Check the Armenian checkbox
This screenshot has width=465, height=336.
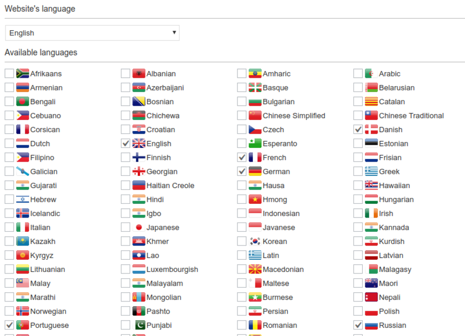(x=9, y=87)
